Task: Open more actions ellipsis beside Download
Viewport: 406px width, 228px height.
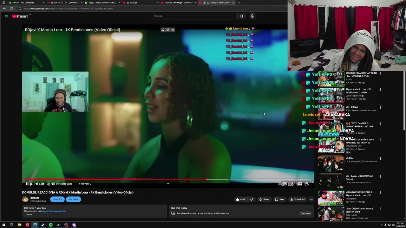Action: click(311, 199)
